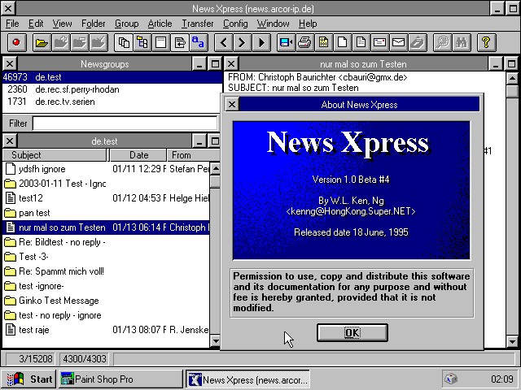Click the blue 'aa' font toolbar icon
This screenshot has width=521, height=390.
pyautogui.click(x=199, y=42)
